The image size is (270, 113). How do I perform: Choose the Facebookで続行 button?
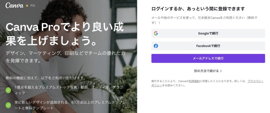point(208,46)
